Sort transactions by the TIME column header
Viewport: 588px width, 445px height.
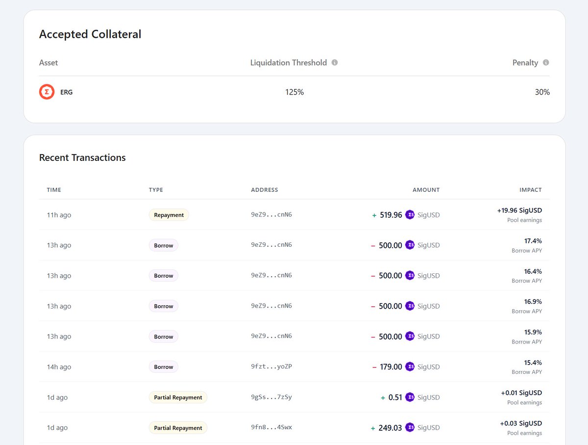click(x=53, y=190)
